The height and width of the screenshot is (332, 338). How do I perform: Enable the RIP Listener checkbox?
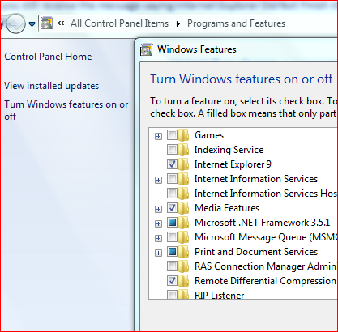[172, 294]
